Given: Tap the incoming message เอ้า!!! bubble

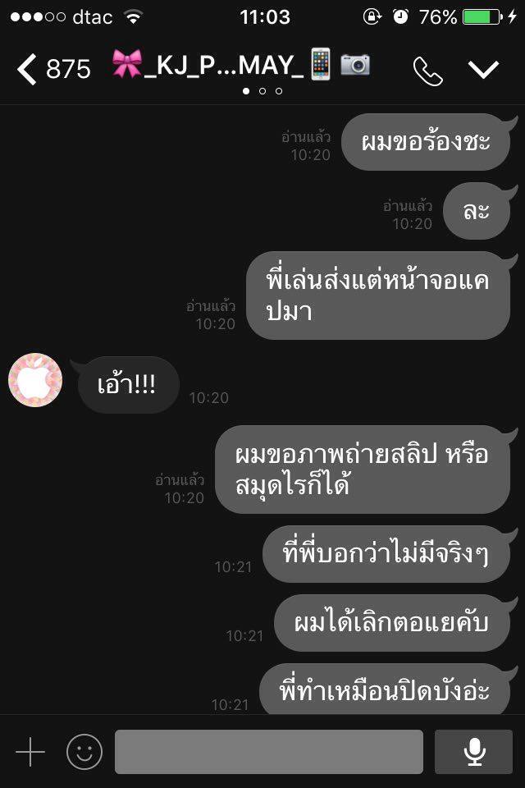Looking at the screenshot, I should [129, 385].
